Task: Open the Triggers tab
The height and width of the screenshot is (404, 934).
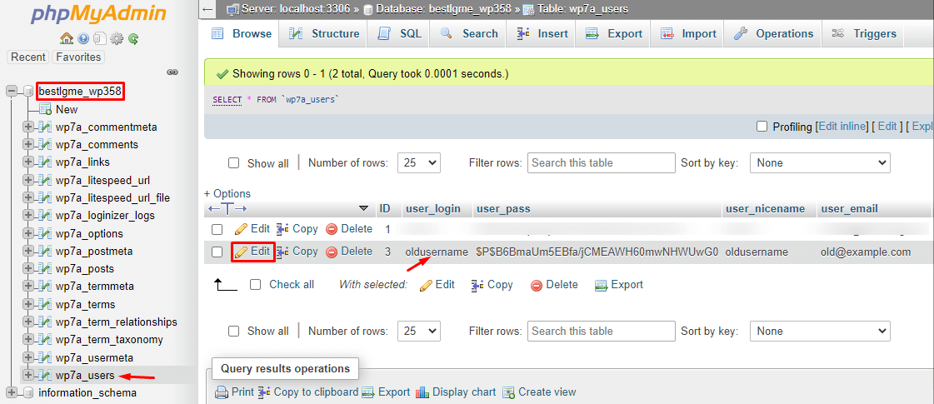Action: click(x=864, y=34)
